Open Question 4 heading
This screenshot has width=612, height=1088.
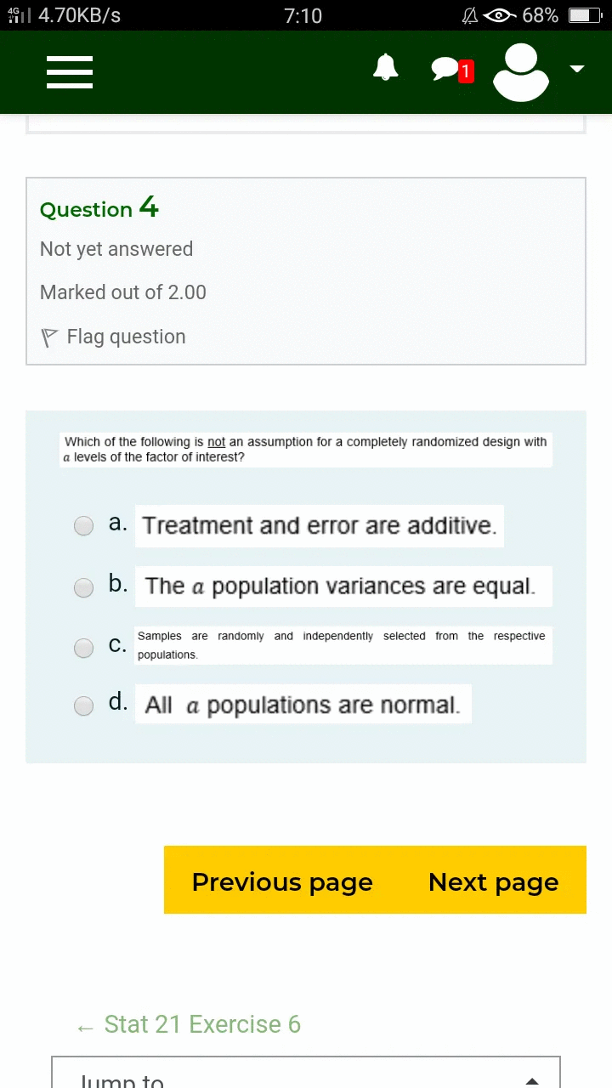coord(99,208)
